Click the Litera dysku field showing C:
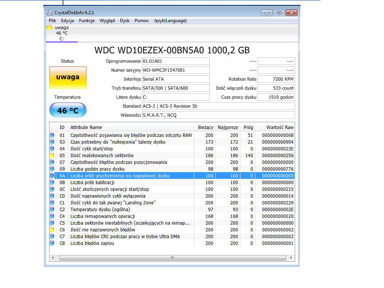This screenshot has width=384, height=288. point(176,97)
